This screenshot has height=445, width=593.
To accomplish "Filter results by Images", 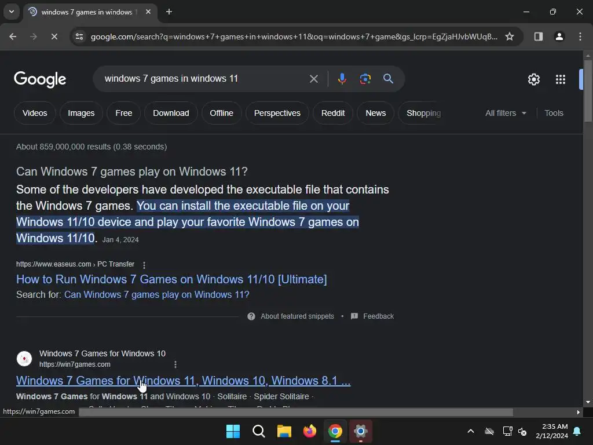I will pyautogui.click(x=81, y=113).
